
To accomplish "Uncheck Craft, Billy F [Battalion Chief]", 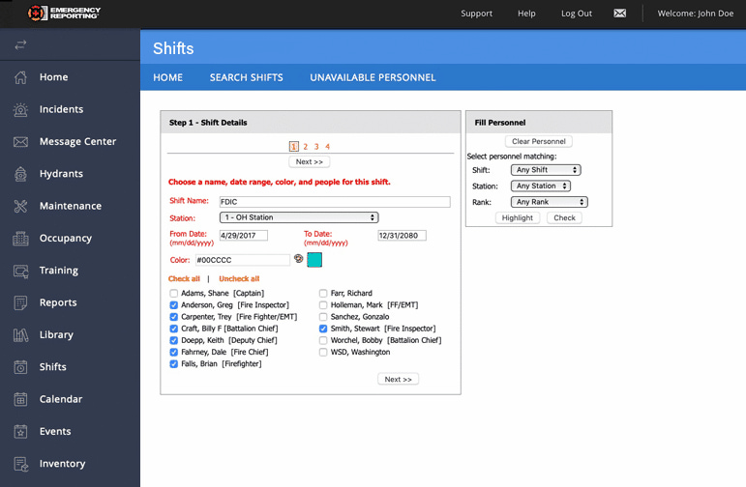I will tap(173, 329).
